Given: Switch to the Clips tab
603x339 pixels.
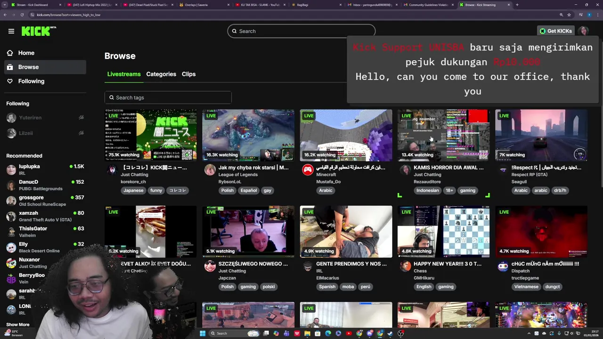Looking at the screenshot, I should [188, 74].
